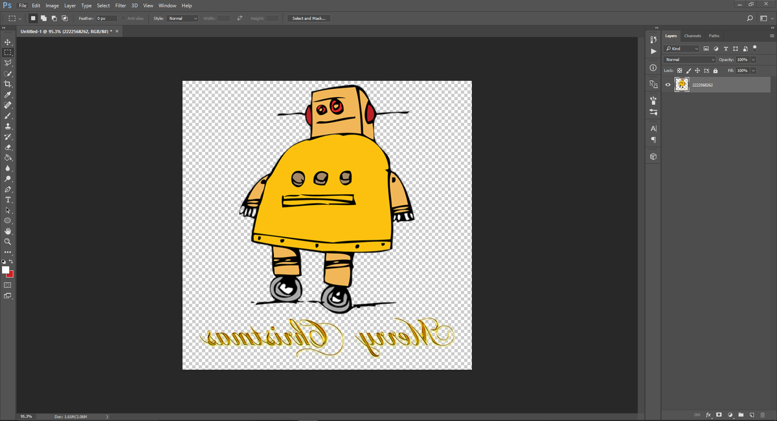Select the Eraser tool
The image size is (777, 421).
pos(8,147)
